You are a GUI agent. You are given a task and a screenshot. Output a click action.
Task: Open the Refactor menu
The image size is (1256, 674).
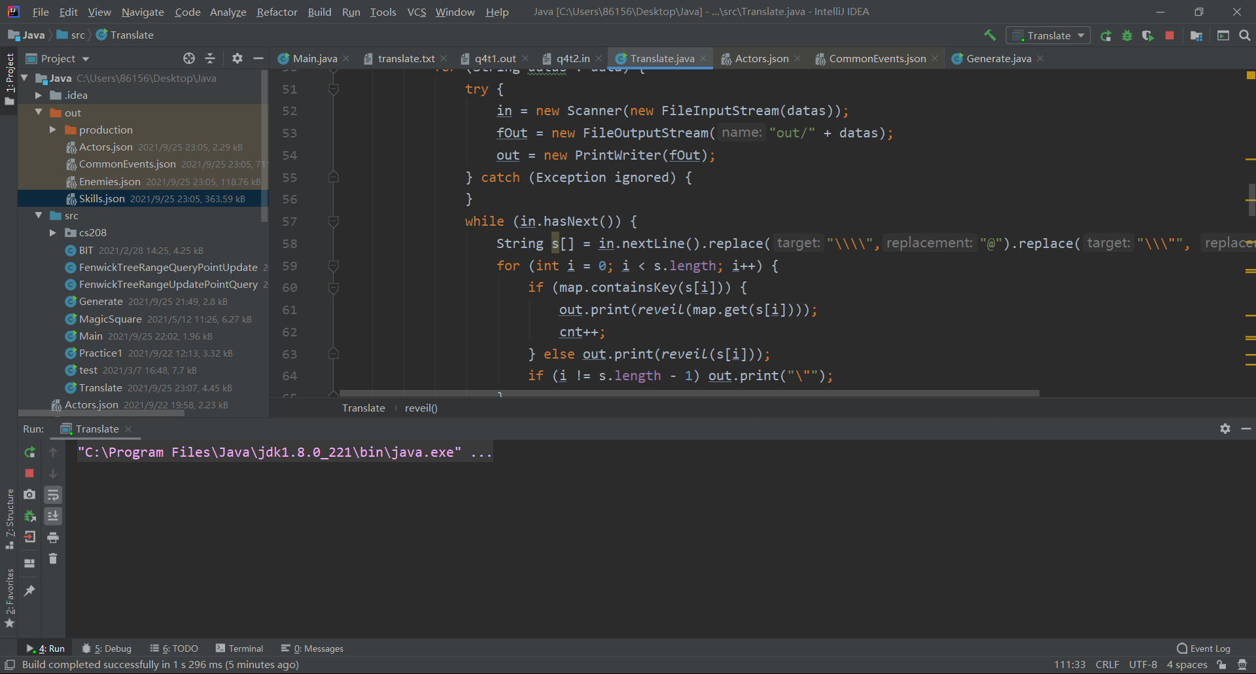(x=277, y=12)
